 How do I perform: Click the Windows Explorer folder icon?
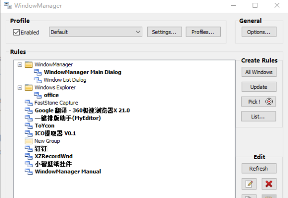[x=29, y=87]
